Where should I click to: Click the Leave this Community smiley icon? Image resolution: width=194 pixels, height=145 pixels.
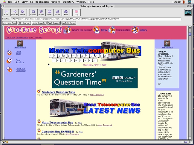tap(9, 69)
